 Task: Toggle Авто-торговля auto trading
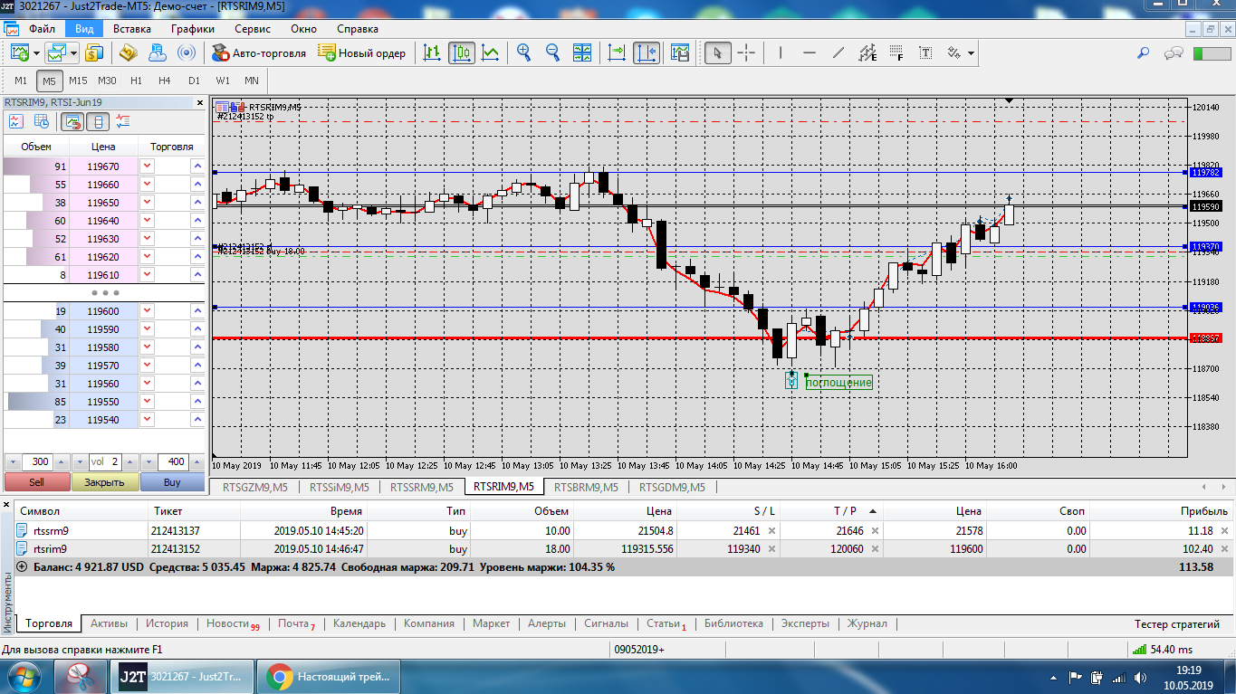[x=259, y=52]
